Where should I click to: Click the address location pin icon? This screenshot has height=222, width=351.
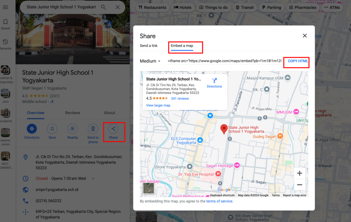tap(25, 157)
